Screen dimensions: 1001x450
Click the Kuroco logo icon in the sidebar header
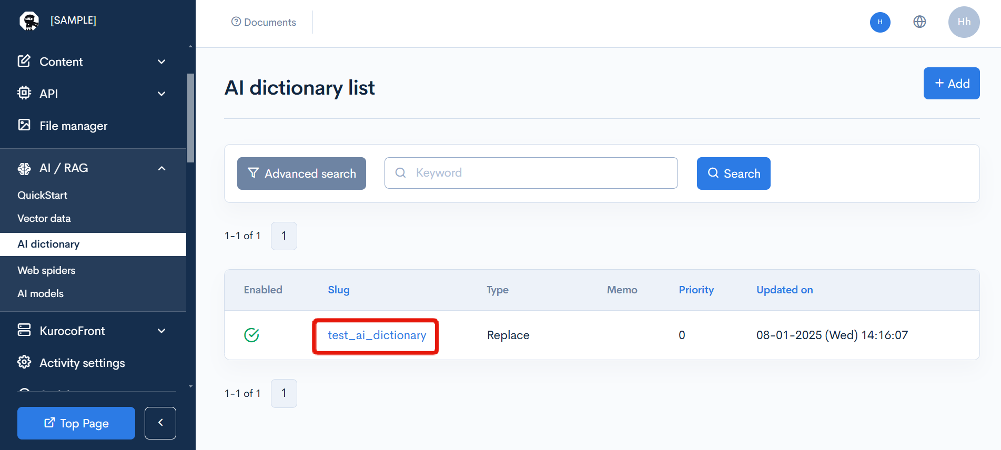pyautogui.click(x=29, y=21)
